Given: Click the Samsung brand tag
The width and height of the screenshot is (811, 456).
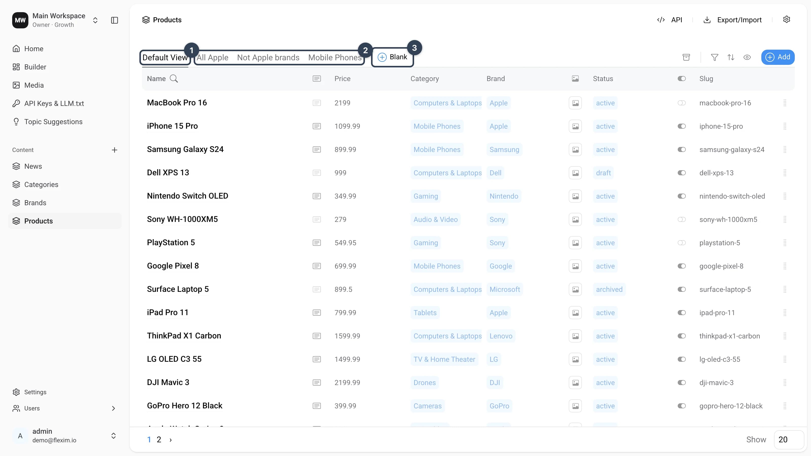Looking at the screenshot, I should (504, 149).
